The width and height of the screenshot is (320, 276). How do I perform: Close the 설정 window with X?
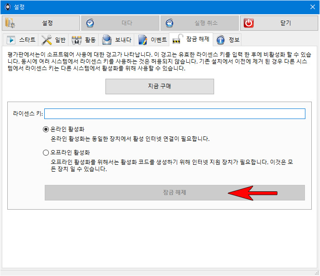312,7
